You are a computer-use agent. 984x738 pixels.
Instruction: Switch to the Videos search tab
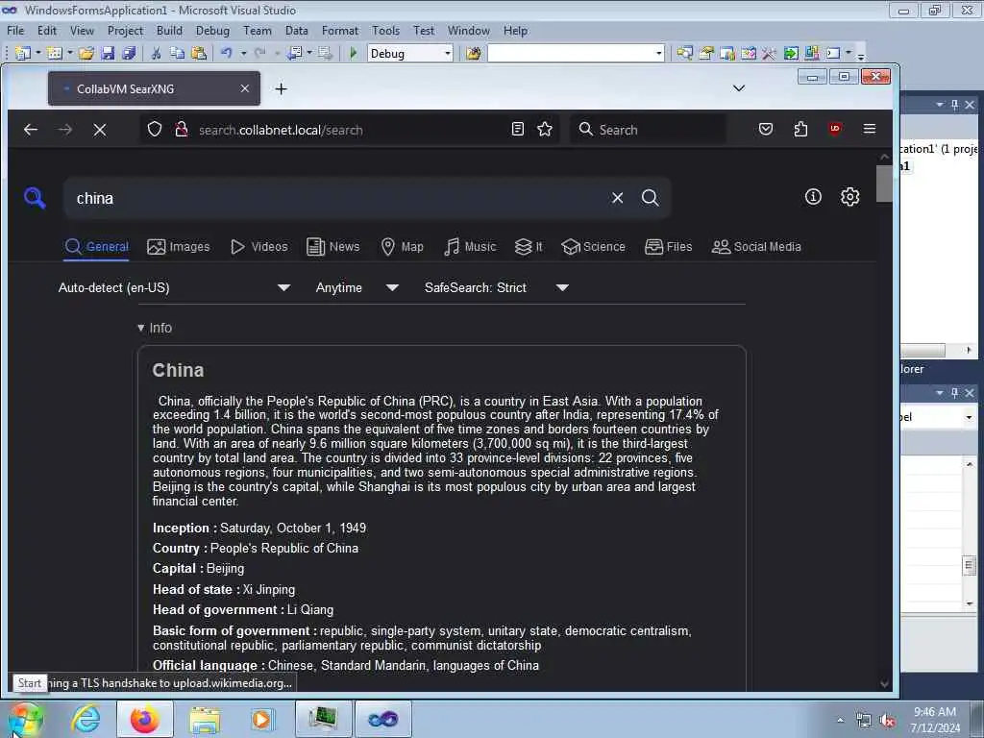(x=259, y=247)
